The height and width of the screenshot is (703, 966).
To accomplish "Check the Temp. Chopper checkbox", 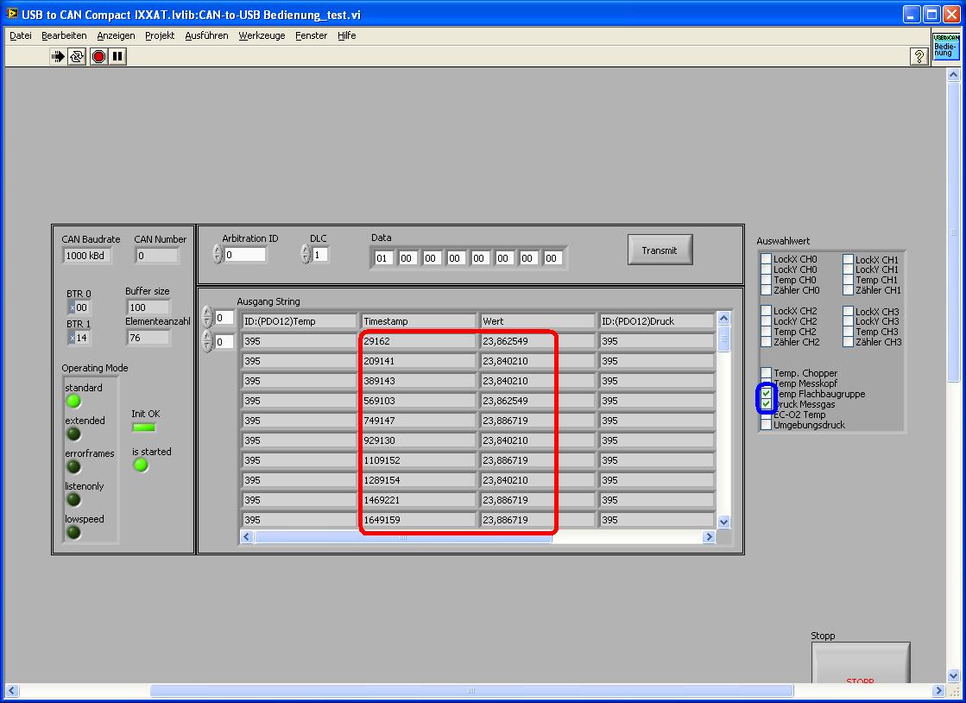I will click(x=766, y=373).
